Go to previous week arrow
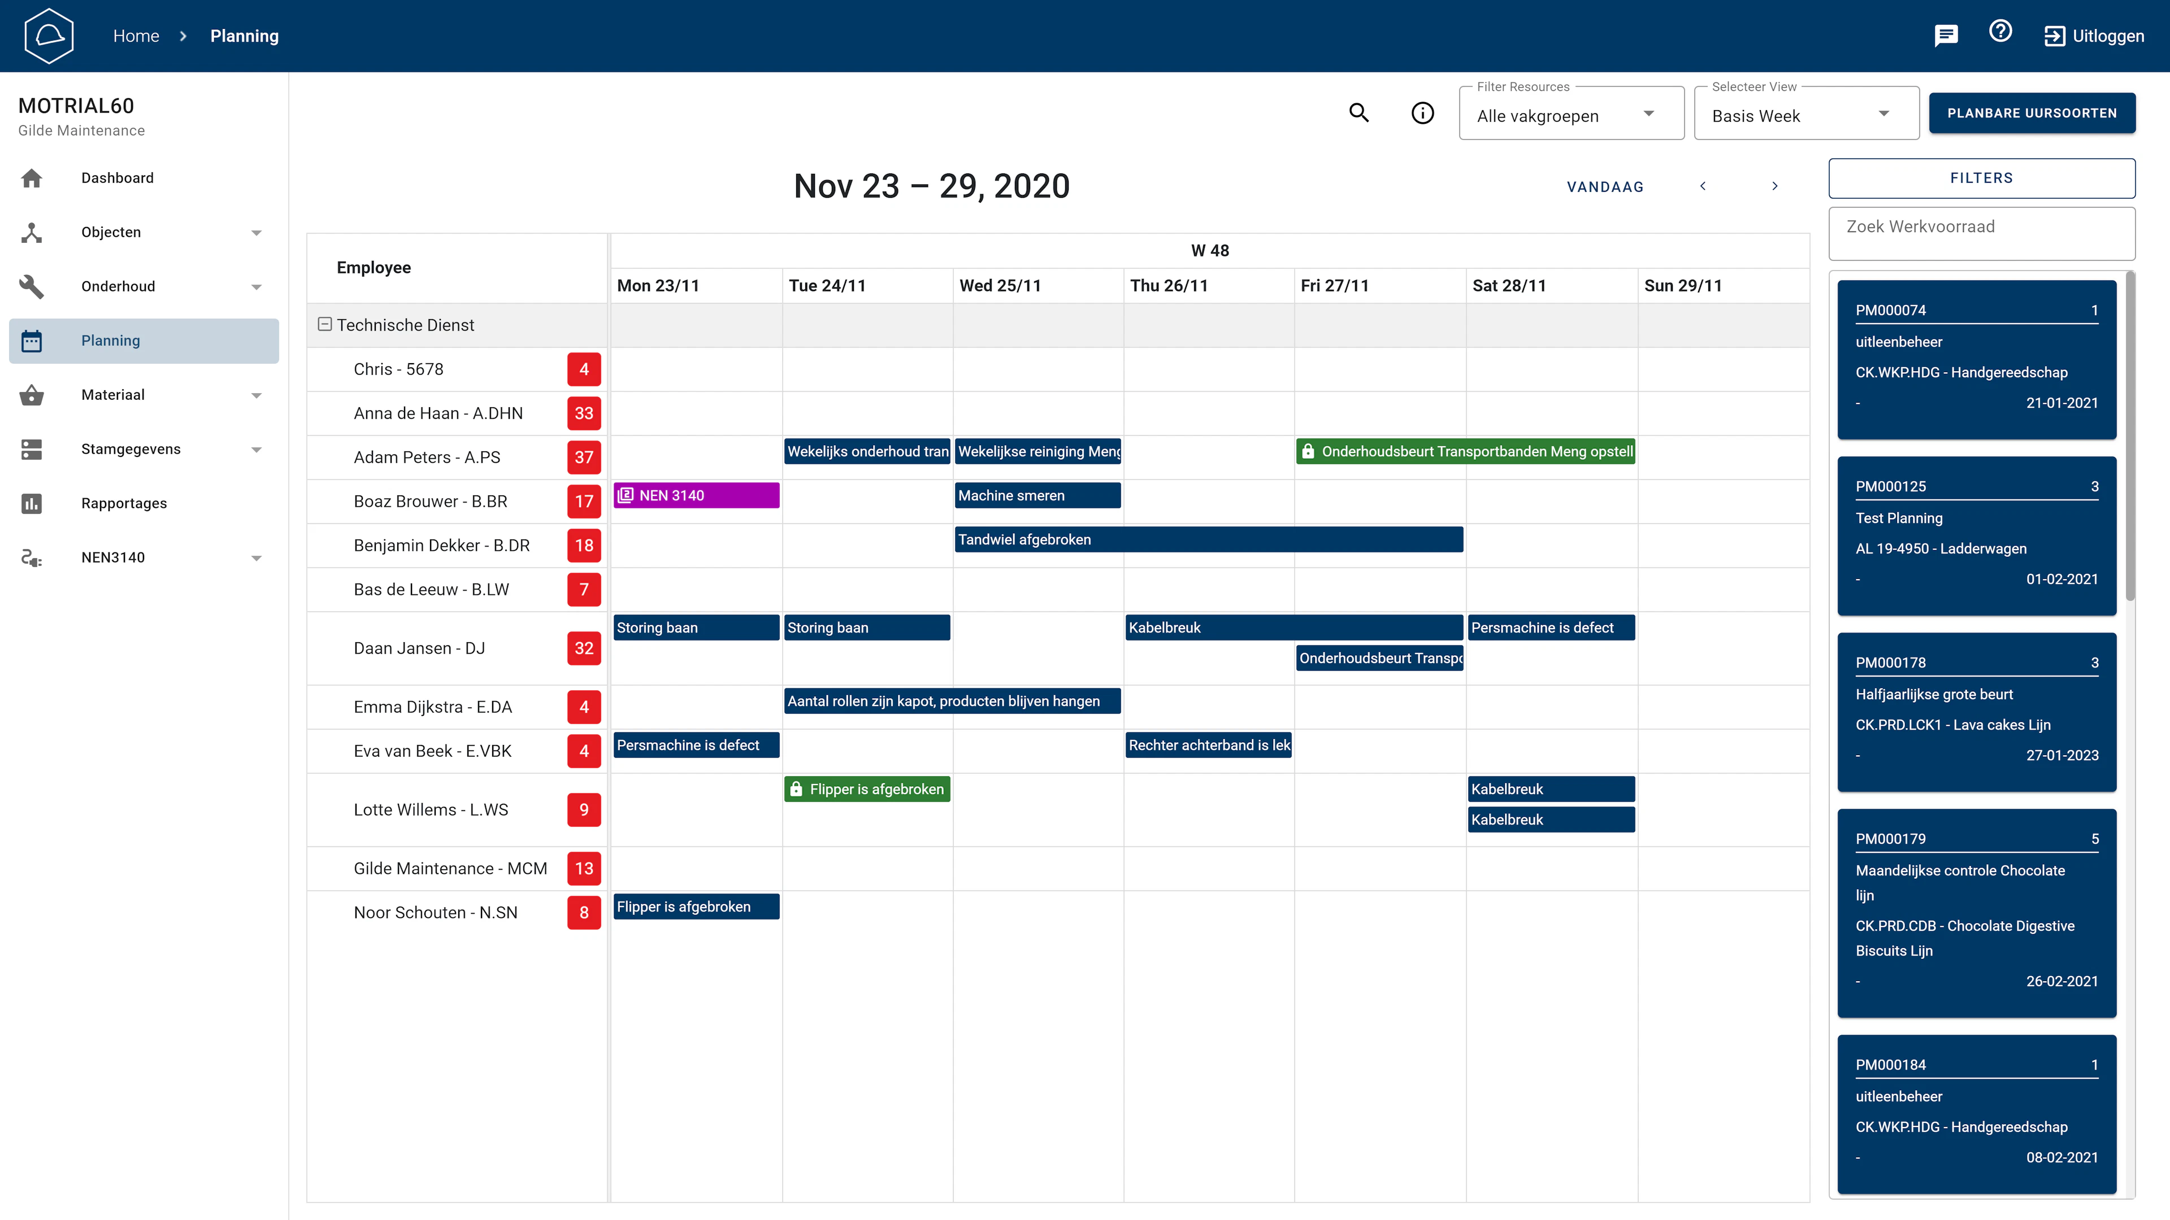 pyautogui.click(x=1703, y=186)
